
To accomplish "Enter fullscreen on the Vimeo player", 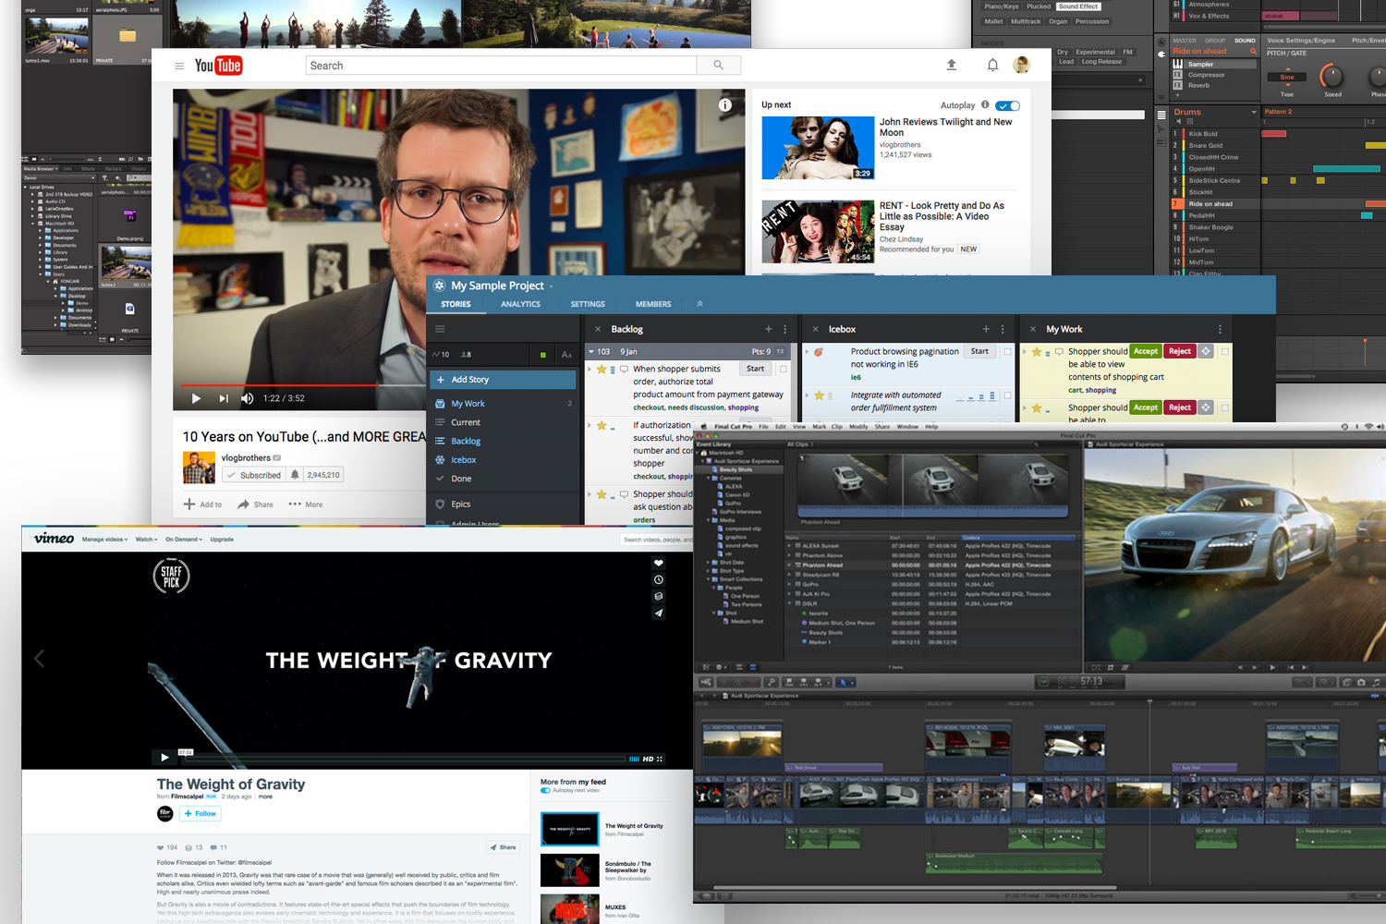I will coord(660,760).
